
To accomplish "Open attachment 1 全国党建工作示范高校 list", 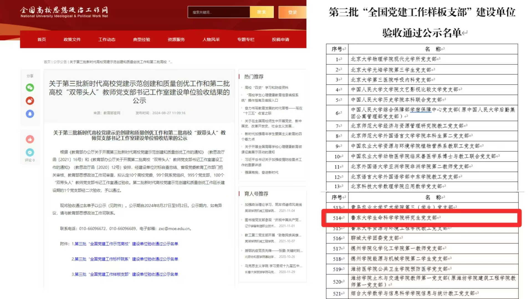I will point(126,244).
